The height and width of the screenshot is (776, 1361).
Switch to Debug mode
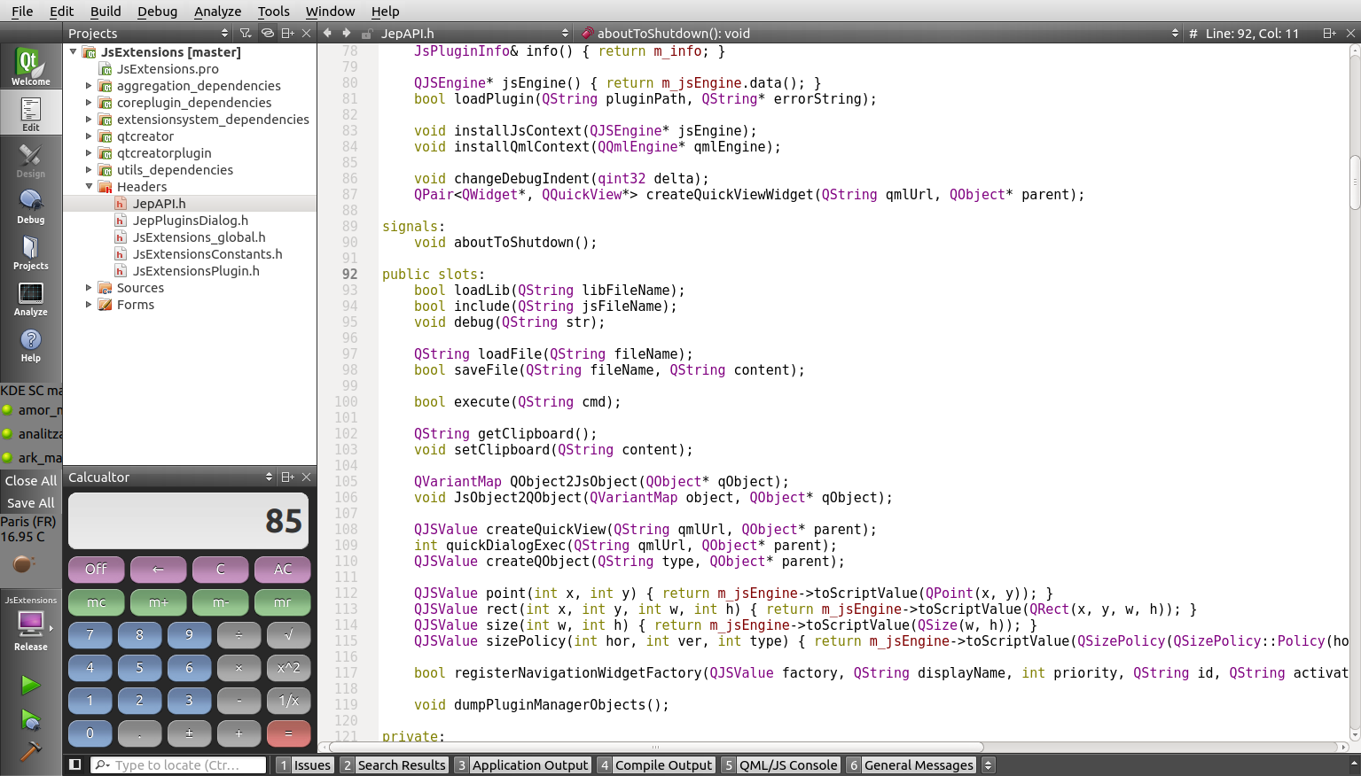(30, 206)
